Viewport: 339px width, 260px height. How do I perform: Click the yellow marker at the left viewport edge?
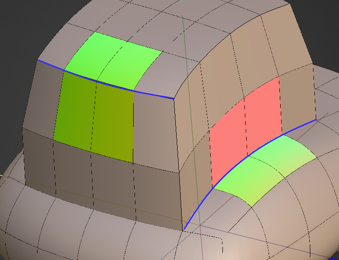click(x=1, y=175)
